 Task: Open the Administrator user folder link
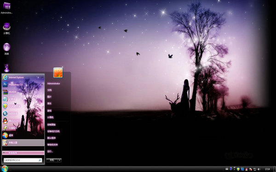click(53, 83)
